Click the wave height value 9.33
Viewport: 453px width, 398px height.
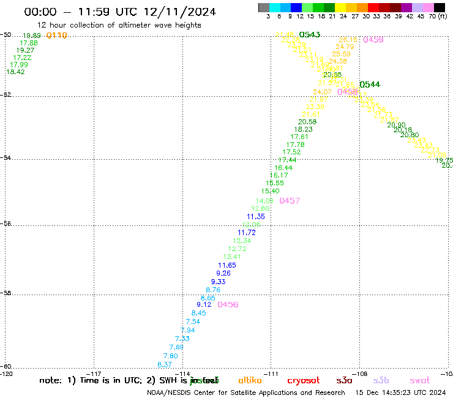coord(219,282)
